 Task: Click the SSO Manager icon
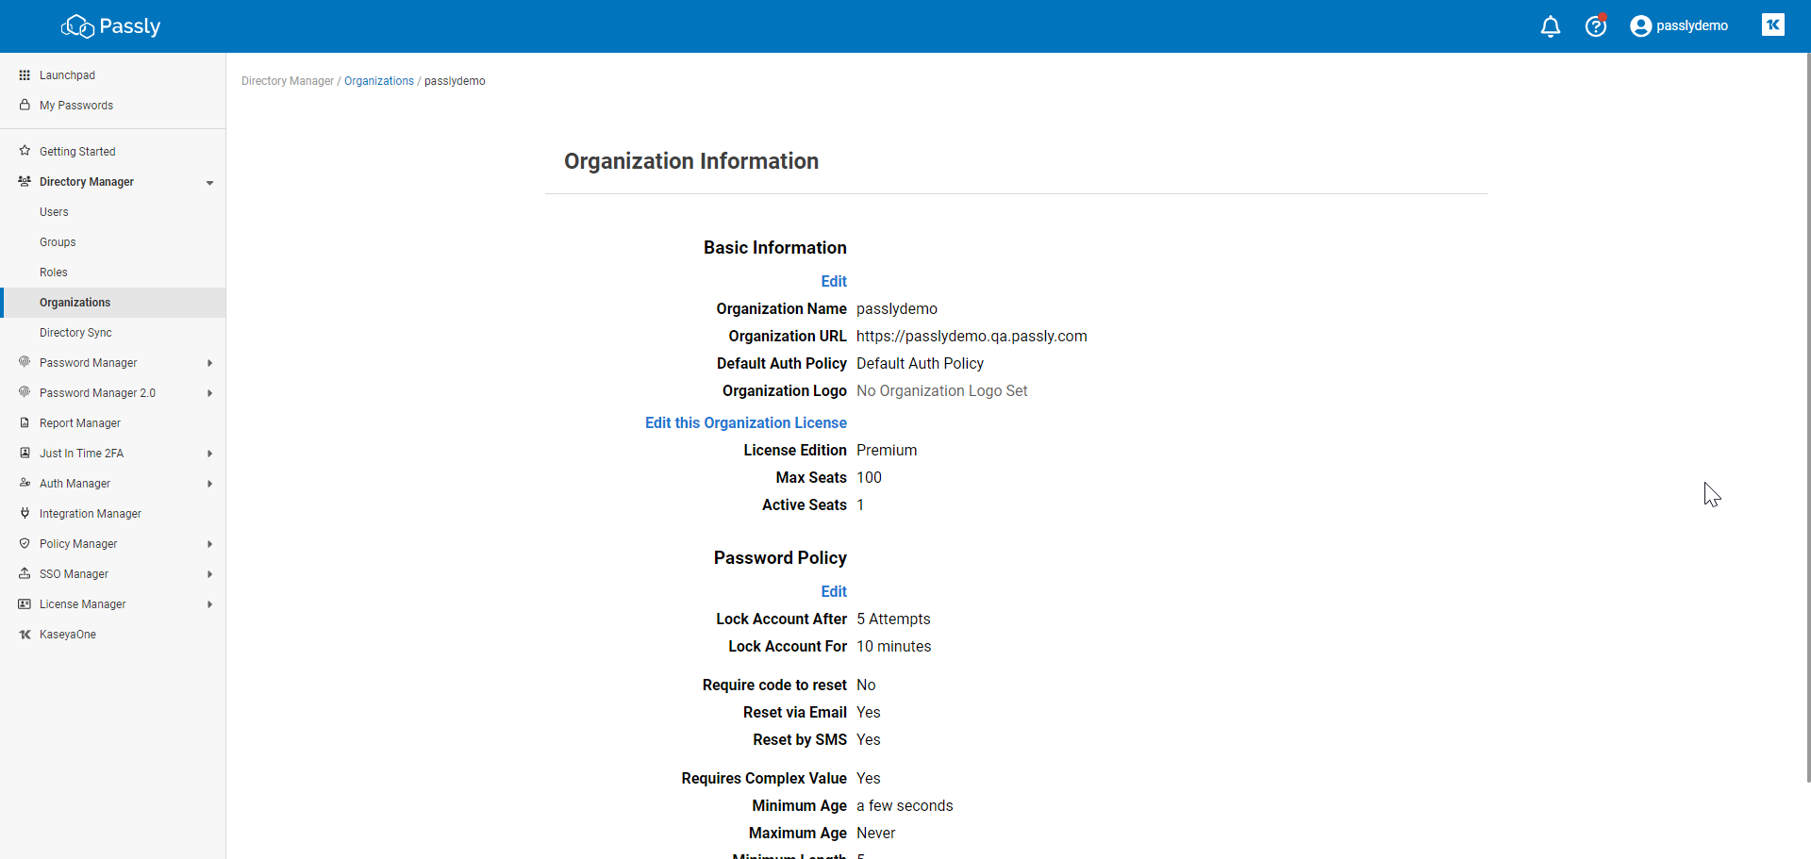(x=25, y=573)
